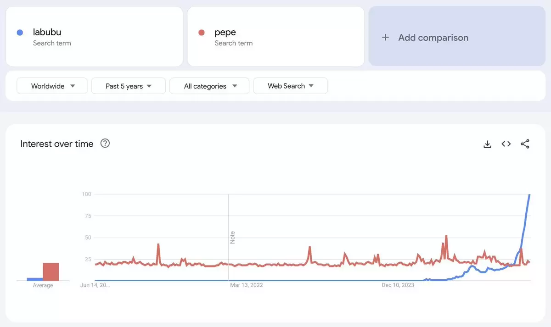Open the embed code icon

[x=506, y=144]
